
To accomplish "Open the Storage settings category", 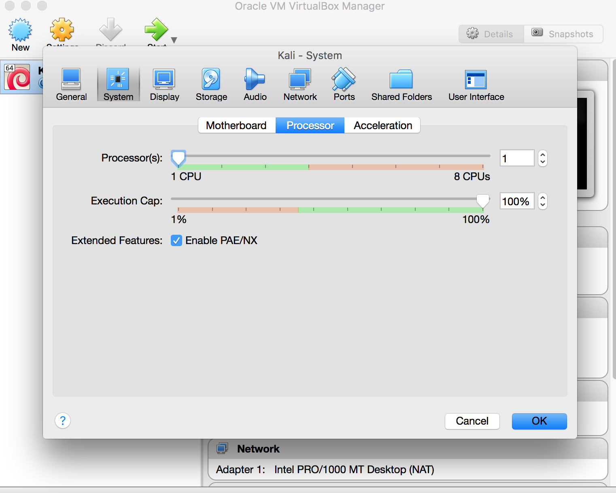I will point(211,85).
